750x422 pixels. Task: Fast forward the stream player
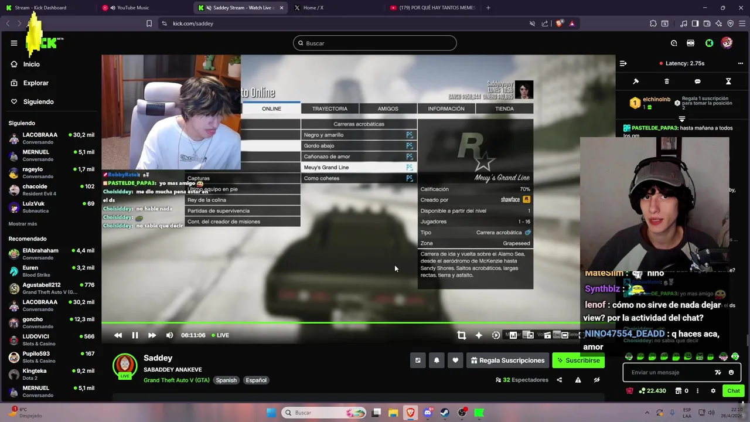[x=152, y=335]
